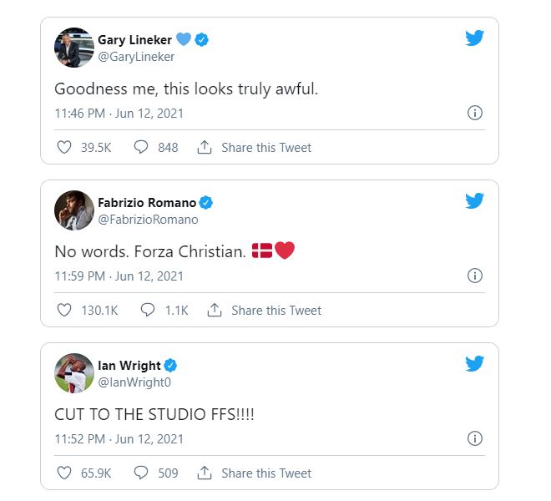Click the Twitter bird icon on Gary Lineker's tweet
Screen dimensions: 551x501
pyautogui.click(x=475, y=38)
